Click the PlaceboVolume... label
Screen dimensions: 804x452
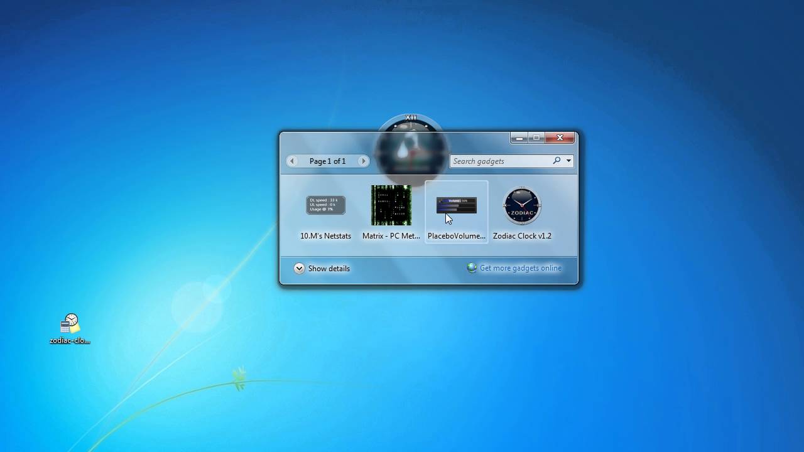click(457, 236)
